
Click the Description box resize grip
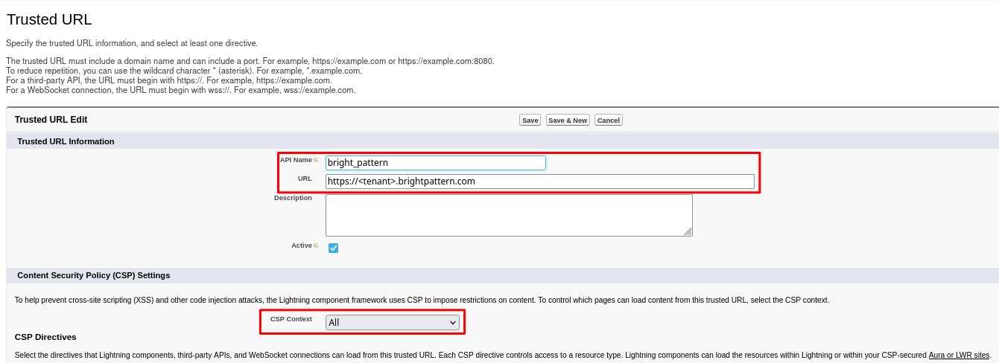click(x=688, y=232)
